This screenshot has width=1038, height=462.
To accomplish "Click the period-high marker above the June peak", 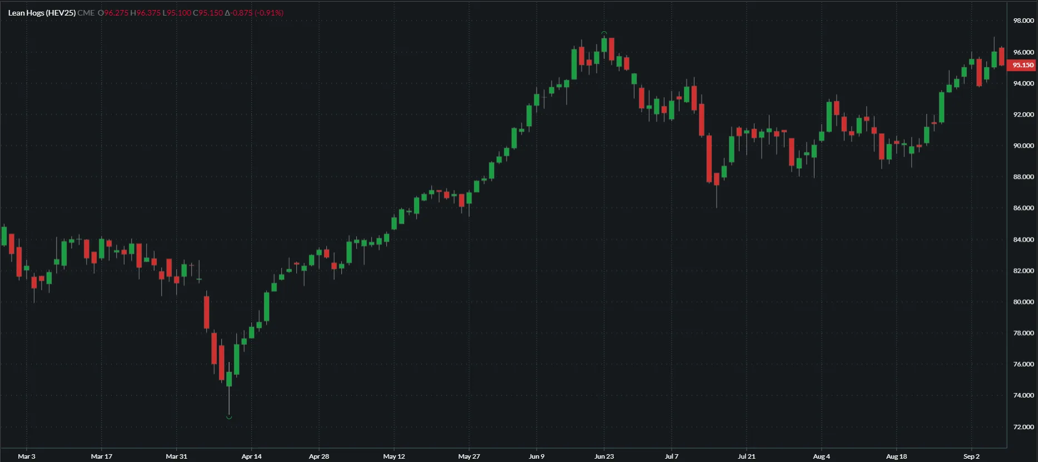I will (604, 33).
